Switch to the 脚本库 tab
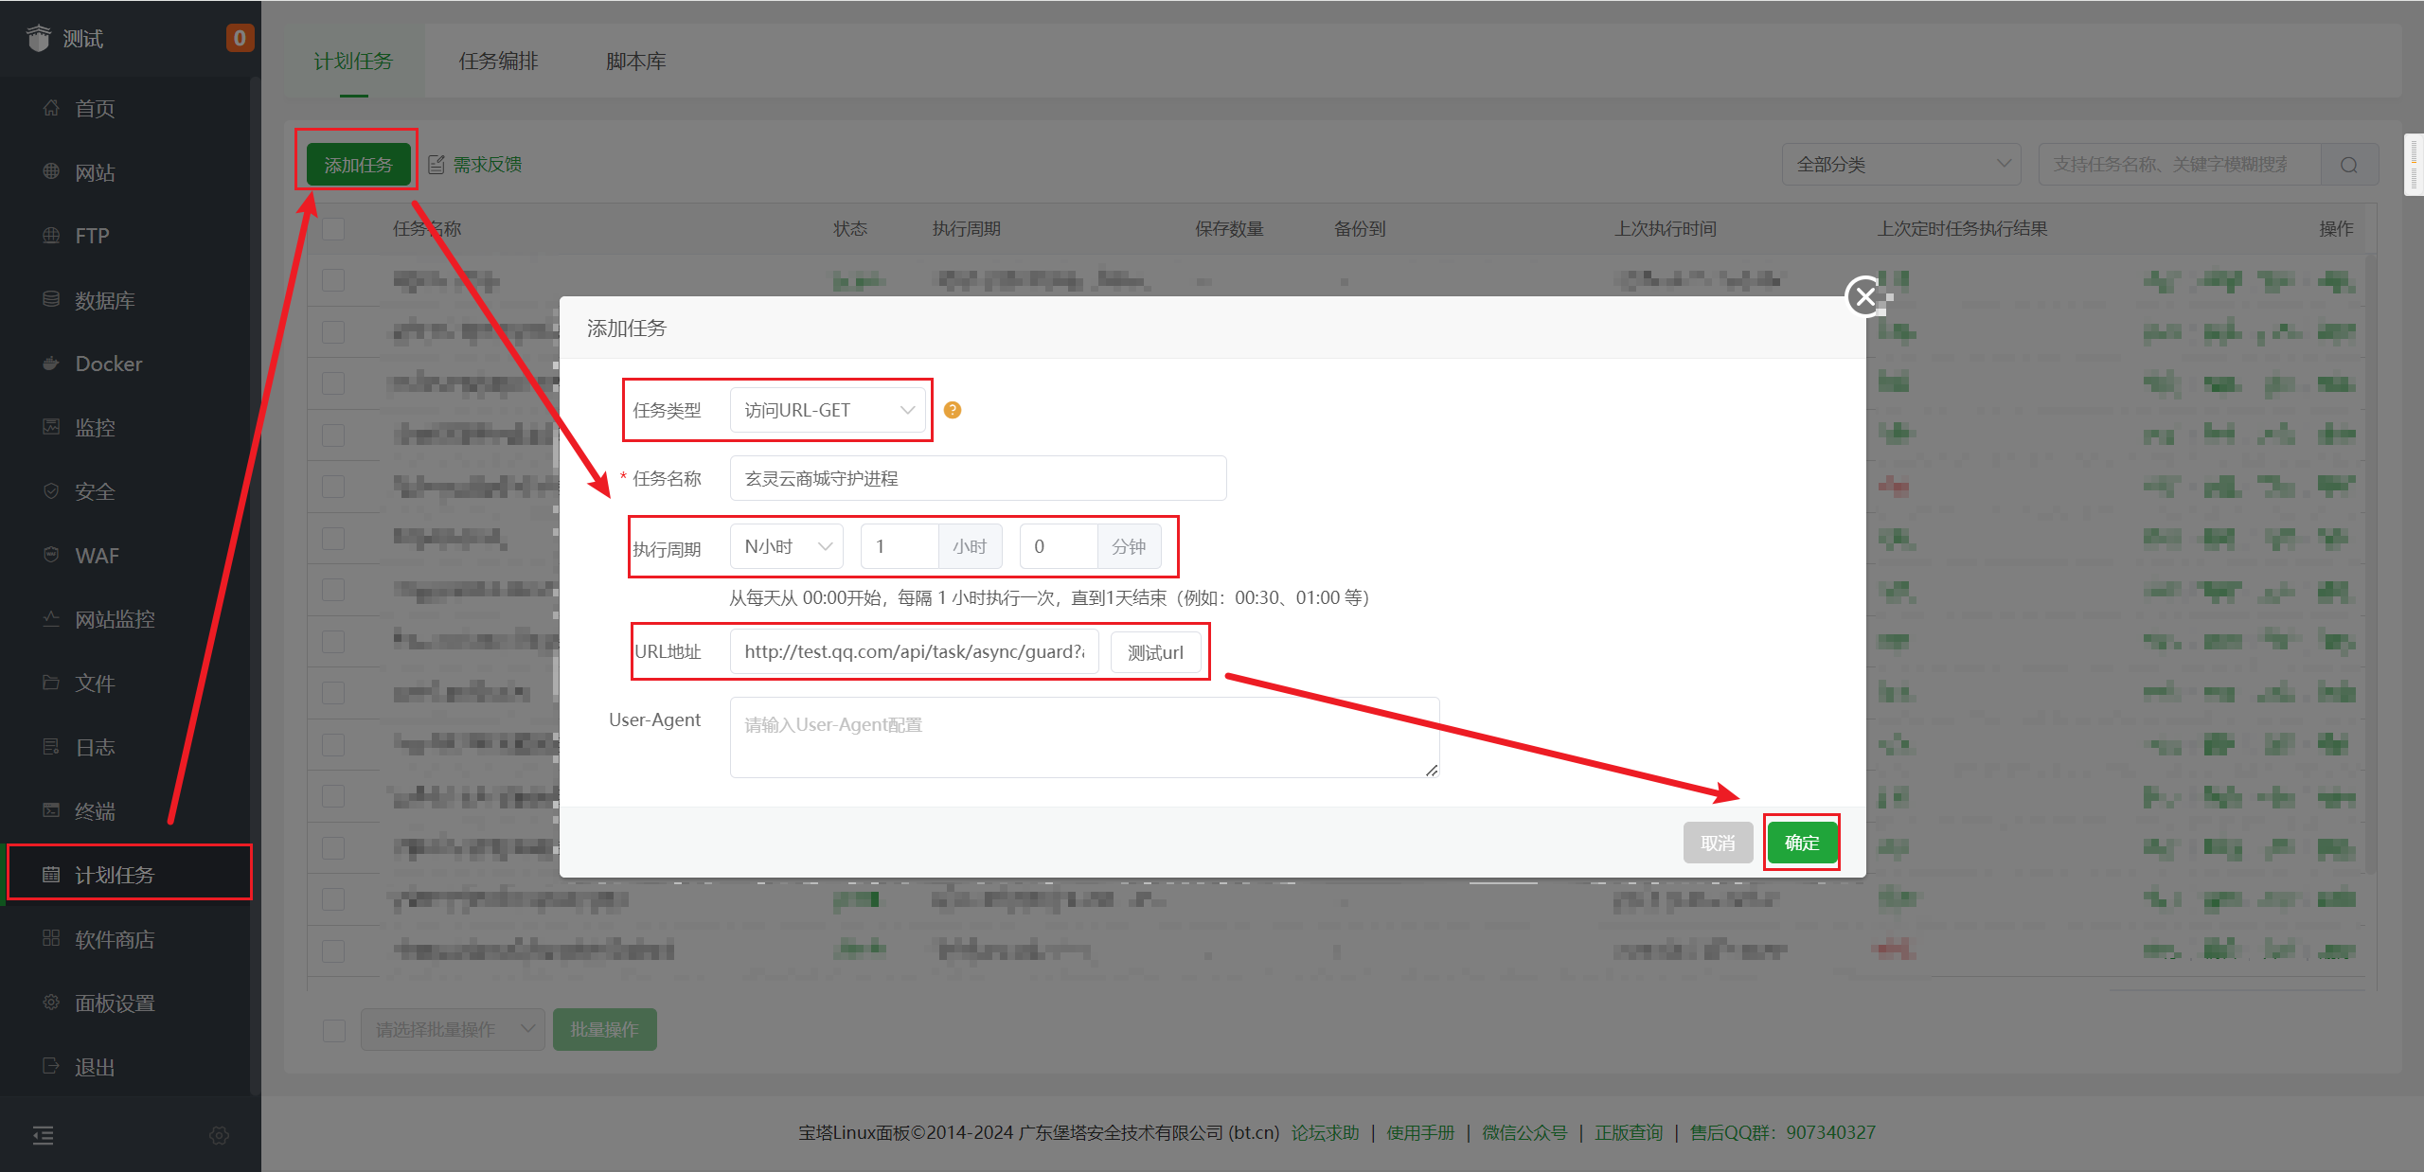The height and width of the screenshot is (1172, 2424). click(635, 62)
